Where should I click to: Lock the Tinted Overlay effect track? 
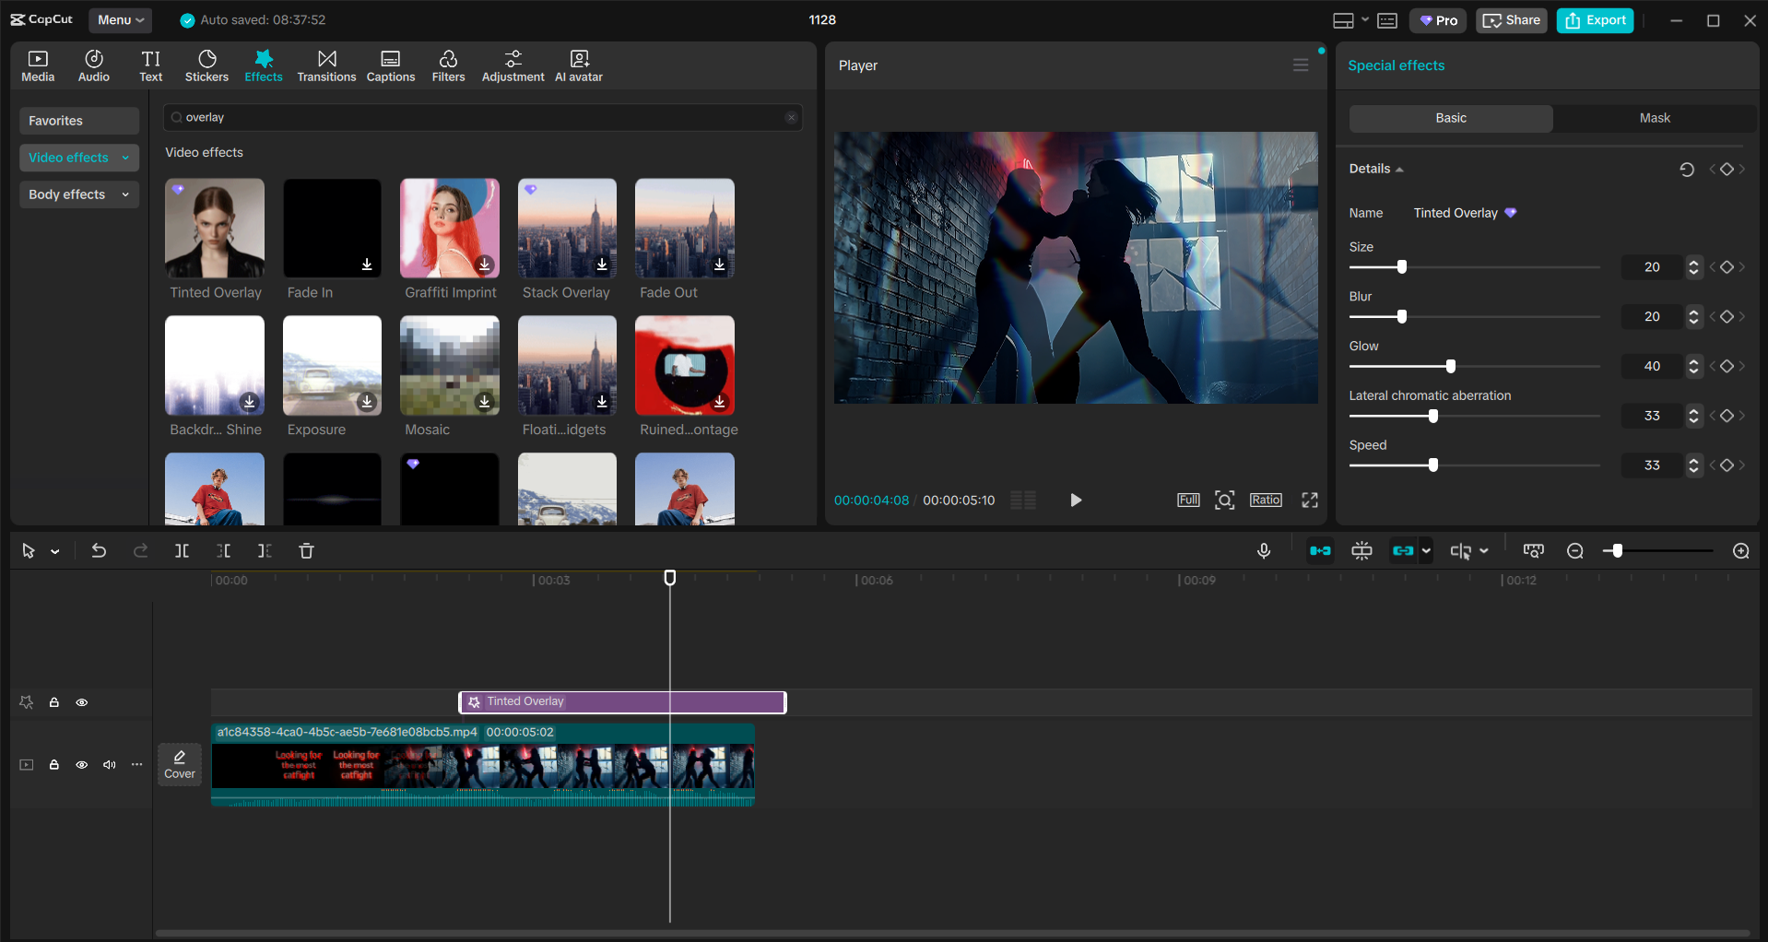54,702
